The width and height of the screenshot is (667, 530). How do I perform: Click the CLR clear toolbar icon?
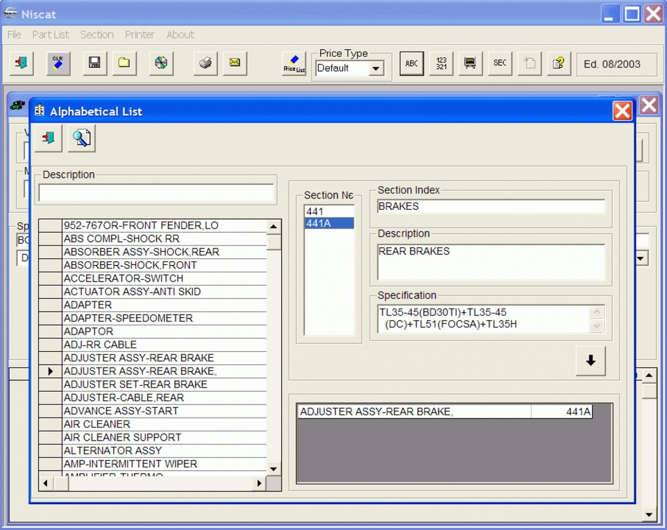click(58, 64)
